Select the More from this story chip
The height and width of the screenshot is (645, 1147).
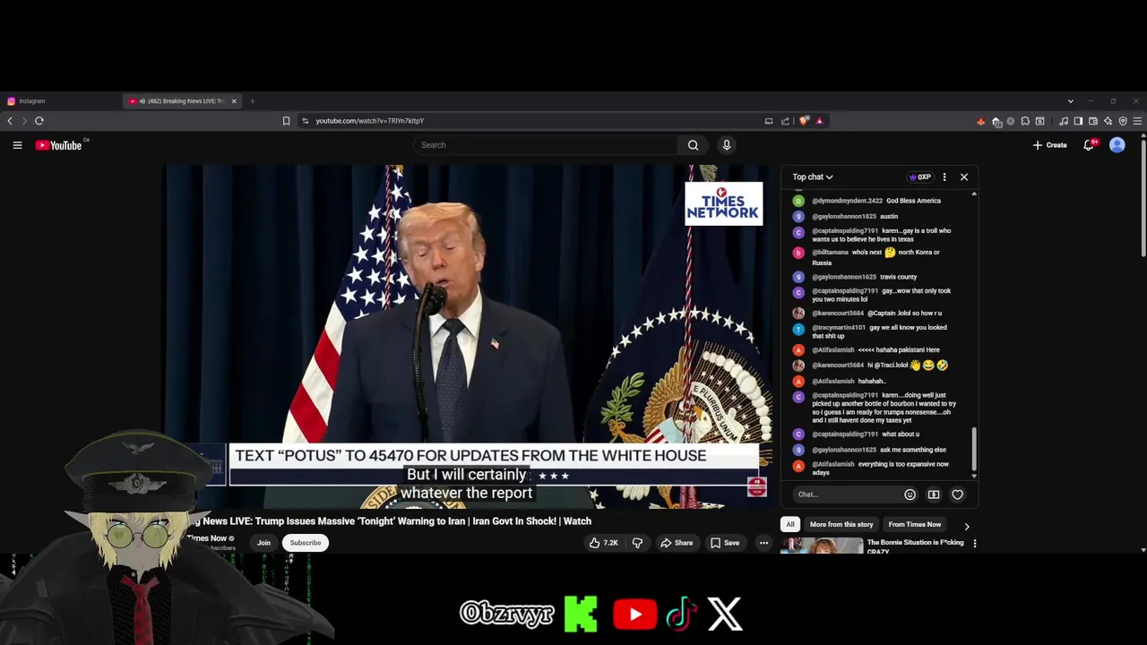(841, 524)
